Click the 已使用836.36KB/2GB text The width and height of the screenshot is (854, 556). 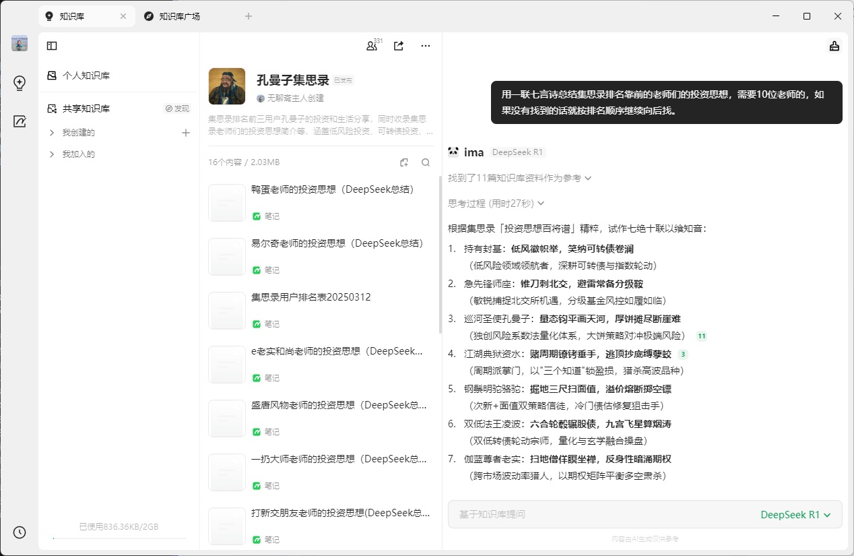(119, 526)
